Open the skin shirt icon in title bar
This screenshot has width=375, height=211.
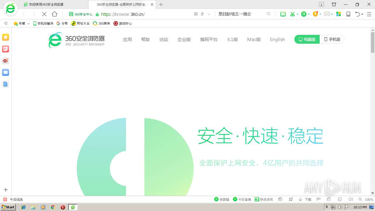334,4
